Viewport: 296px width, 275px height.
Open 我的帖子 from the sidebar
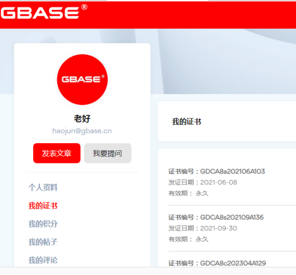coord(43,242)
